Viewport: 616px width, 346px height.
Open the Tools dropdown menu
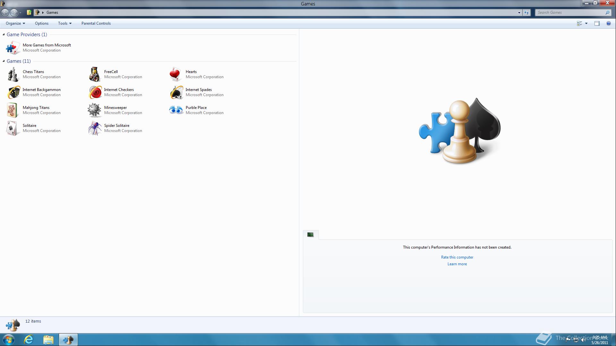tap(64, 23)
